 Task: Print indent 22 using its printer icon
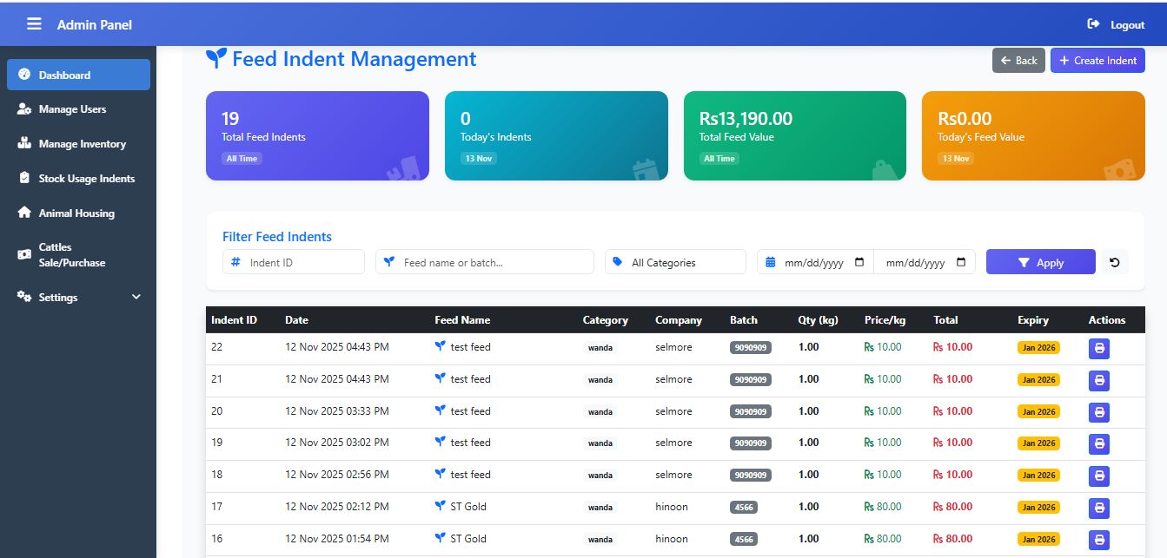pyautogui.click(x=1099, y=348)
